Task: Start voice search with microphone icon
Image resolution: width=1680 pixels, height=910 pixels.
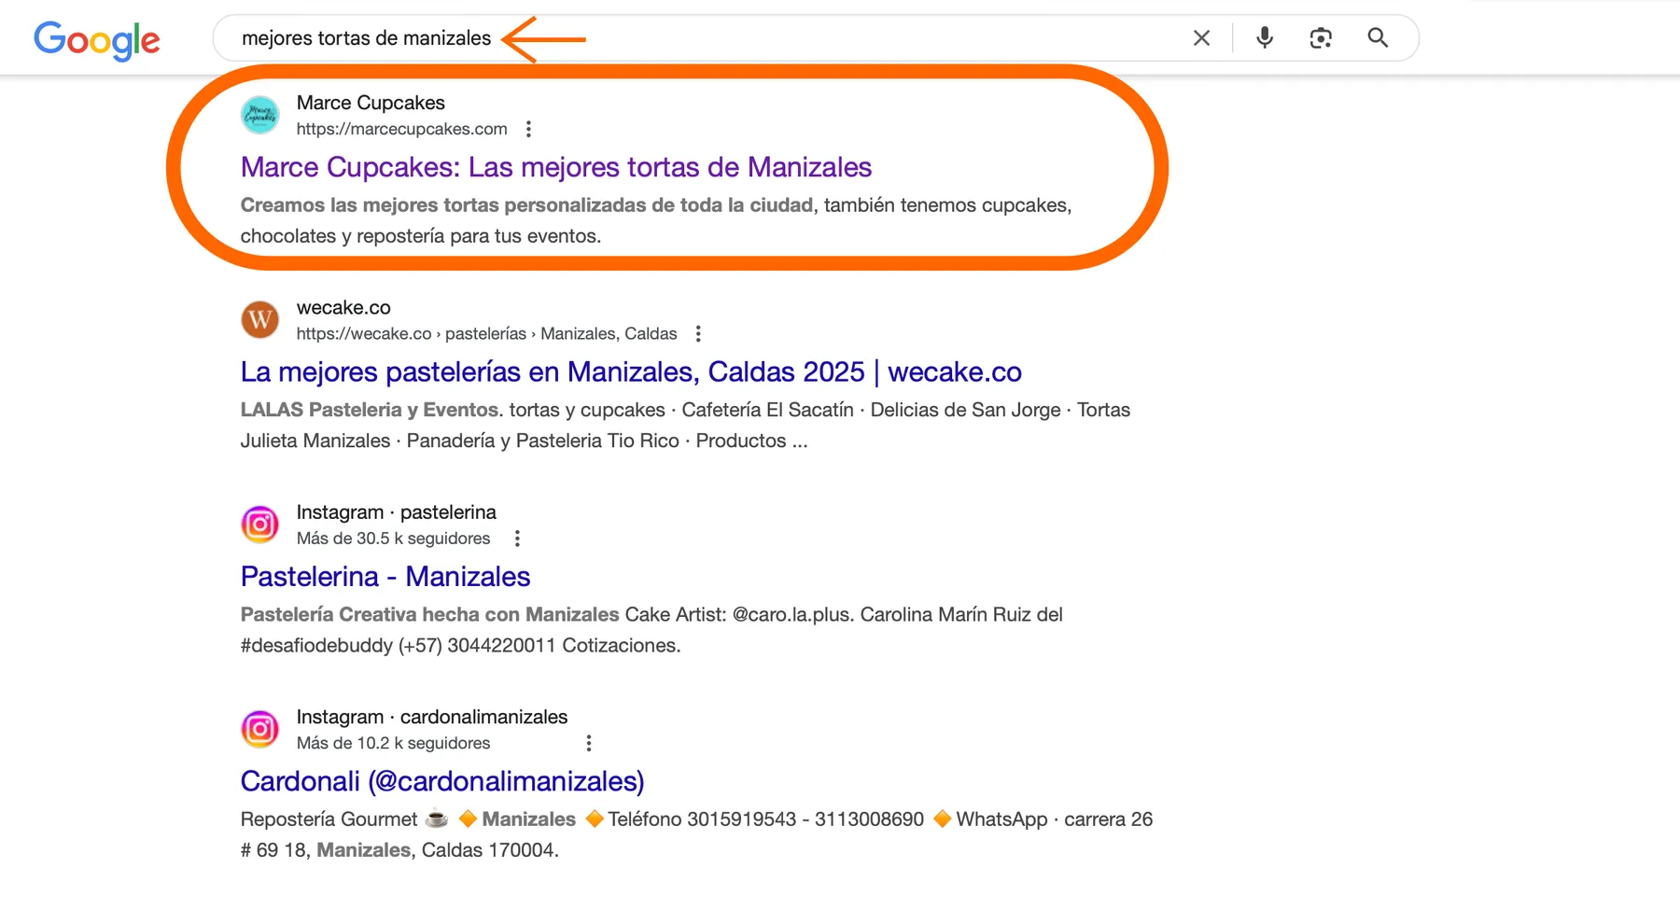Action: [1265, 38]
